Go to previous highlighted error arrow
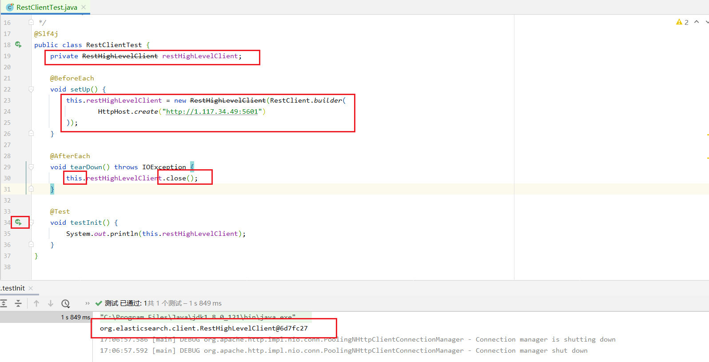Image resolution: width=709 pixels, height=362 pixels. tap(696, 22)
